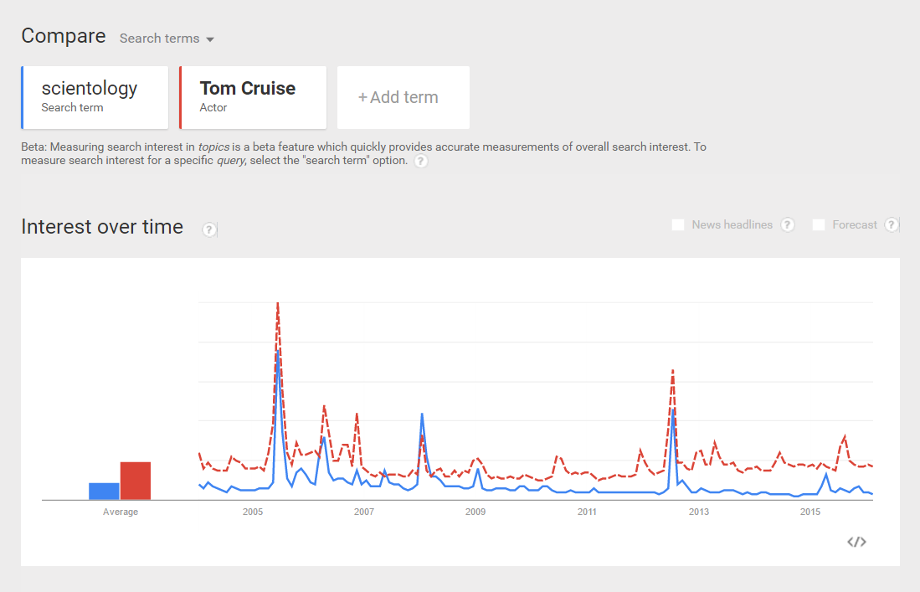Screen dimensions: 920x592
Task: Toggle the Forecast checkbox
Action: [x=819, y=224]
